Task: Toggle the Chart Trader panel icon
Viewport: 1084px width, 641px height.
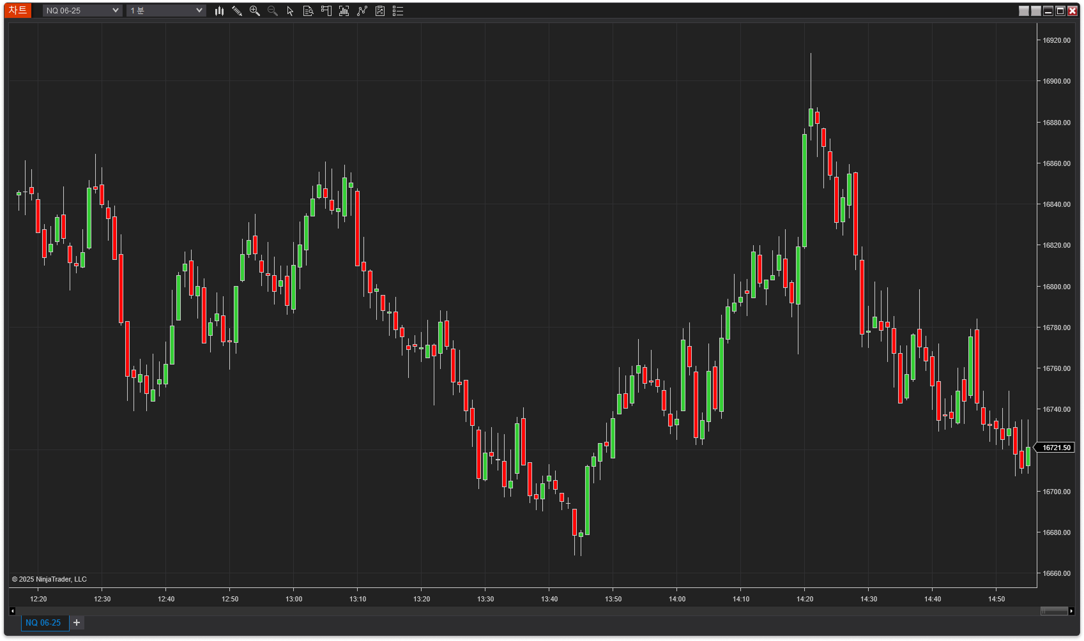Action: point(326,11)
